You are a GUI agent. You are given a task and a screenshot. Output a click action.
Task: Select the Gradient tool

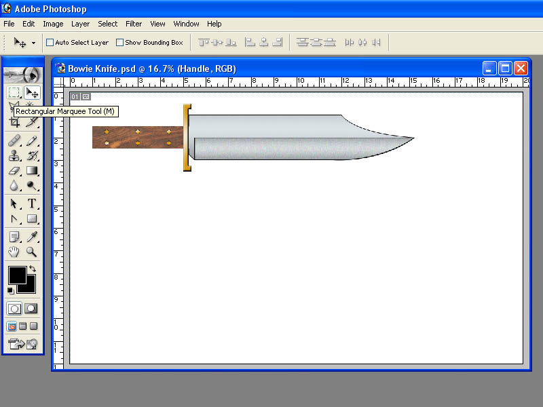(x=32, y=171)
